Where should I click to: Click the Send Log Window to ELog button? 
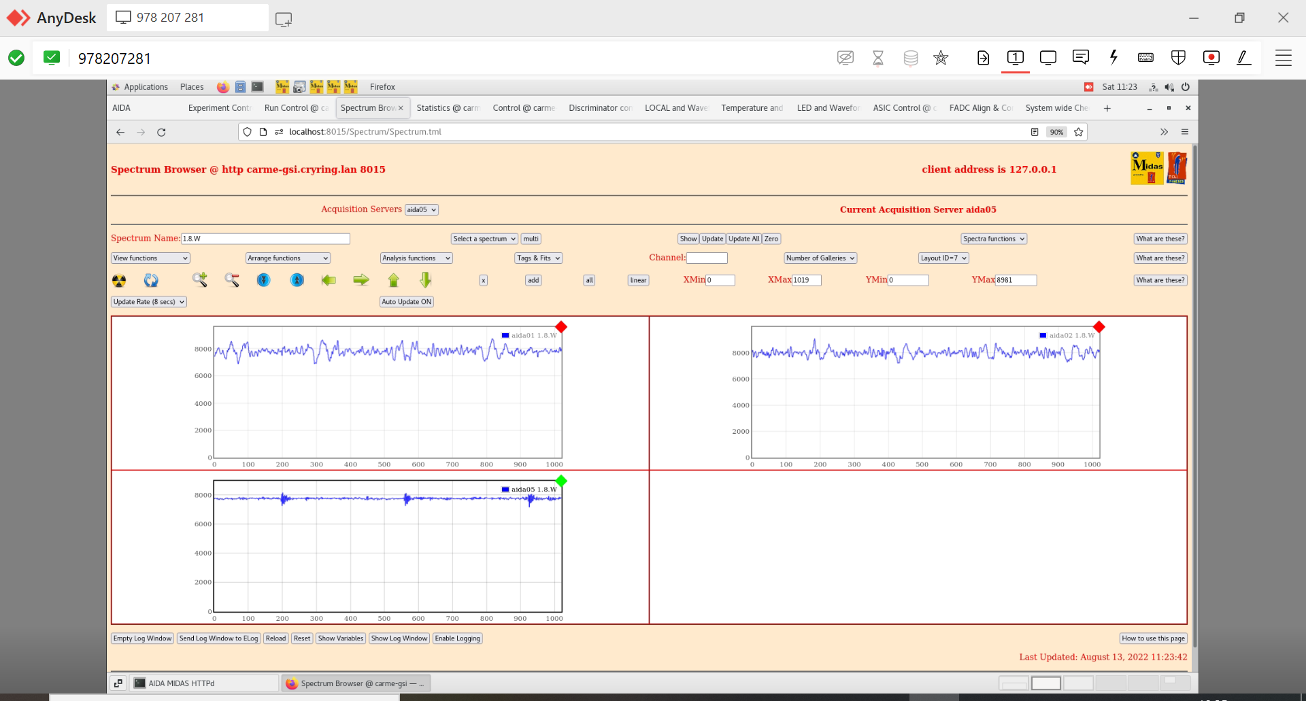coord(218,638)
